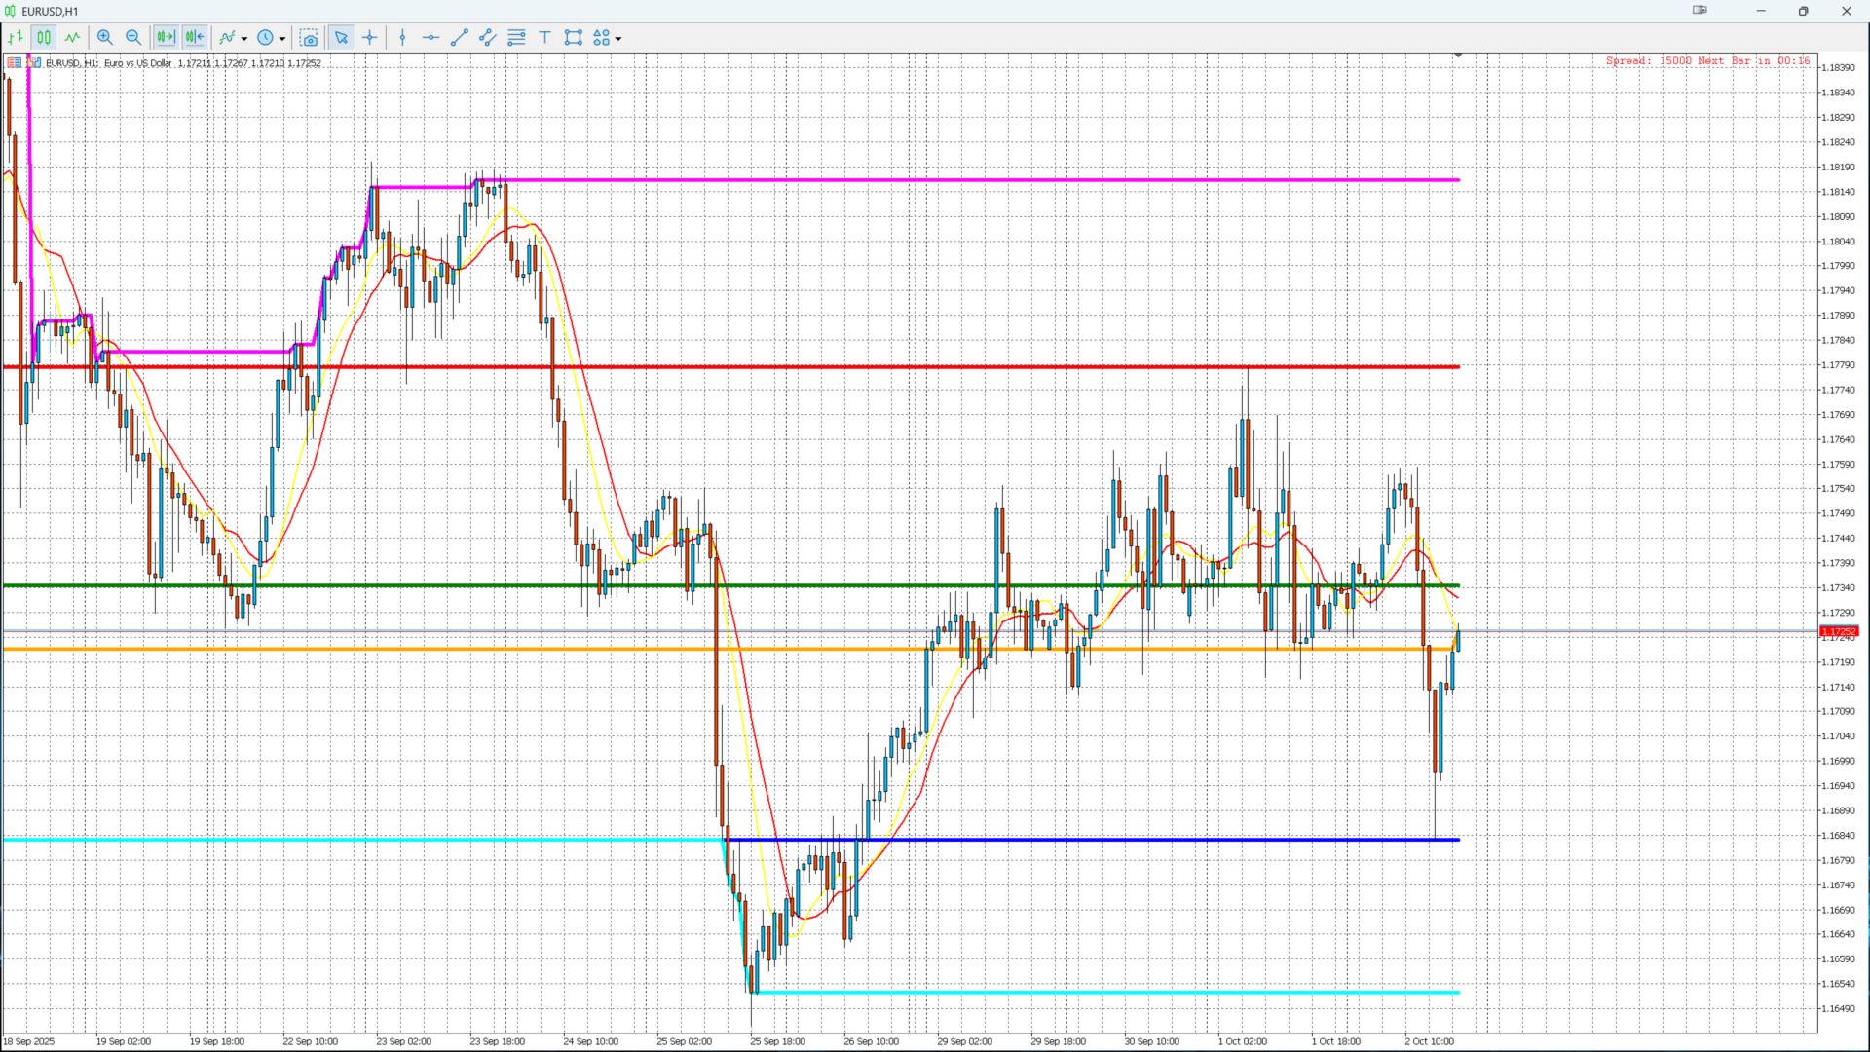Select the crosshair tool
The height and width of the screenshot is (1052, 1870).
click(370, 38)
